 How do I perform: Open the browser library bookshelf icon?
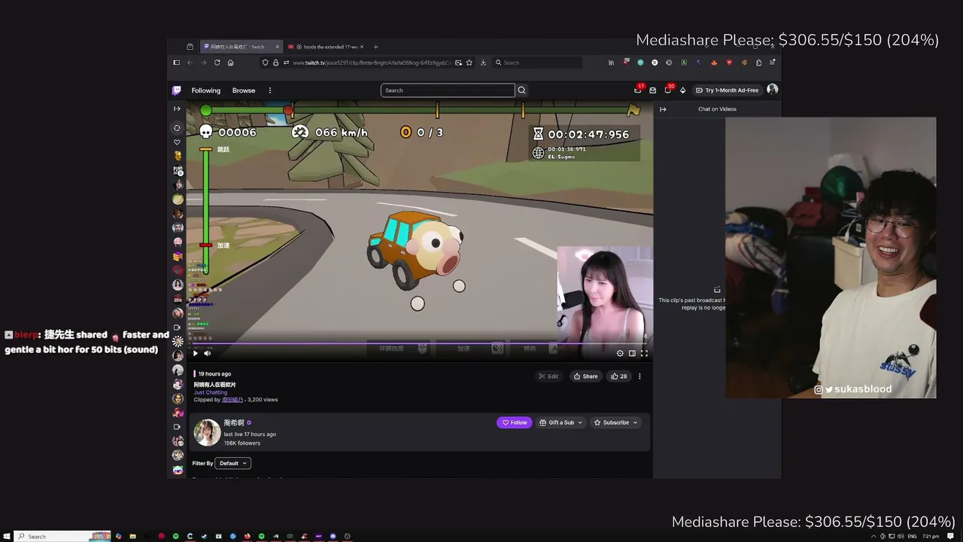(611, 62)
